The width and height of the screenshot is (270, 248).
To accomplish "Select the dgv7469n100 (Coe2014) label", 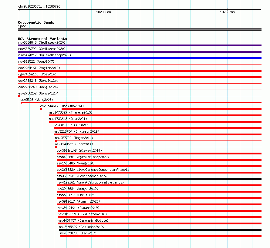I will (x=37, y=74).
